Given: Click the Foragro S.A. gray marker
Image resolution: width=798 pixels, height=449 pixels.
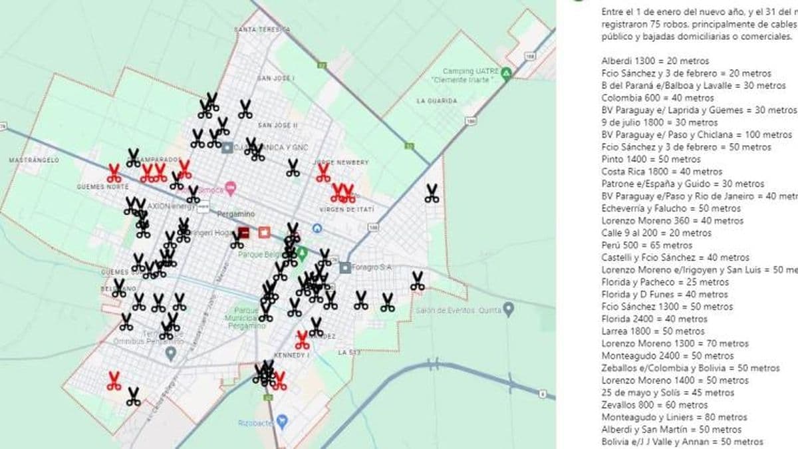Looking at the screenshot, I should click(345, 267).
